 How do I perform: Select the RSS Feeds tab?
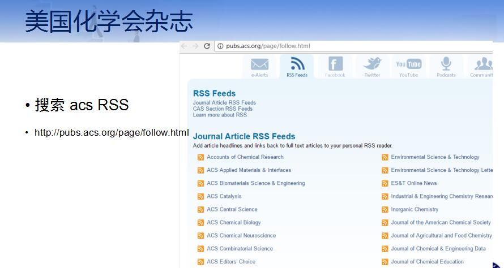coord(297,67)
